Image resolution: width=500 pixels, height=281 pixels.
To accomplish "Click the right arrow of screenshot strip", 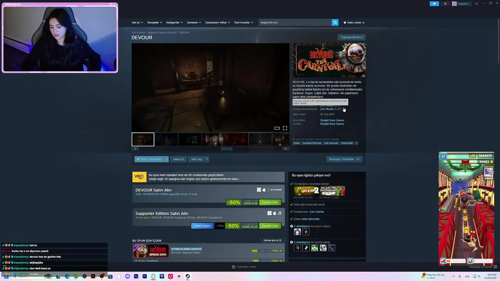I will [286, 149].
